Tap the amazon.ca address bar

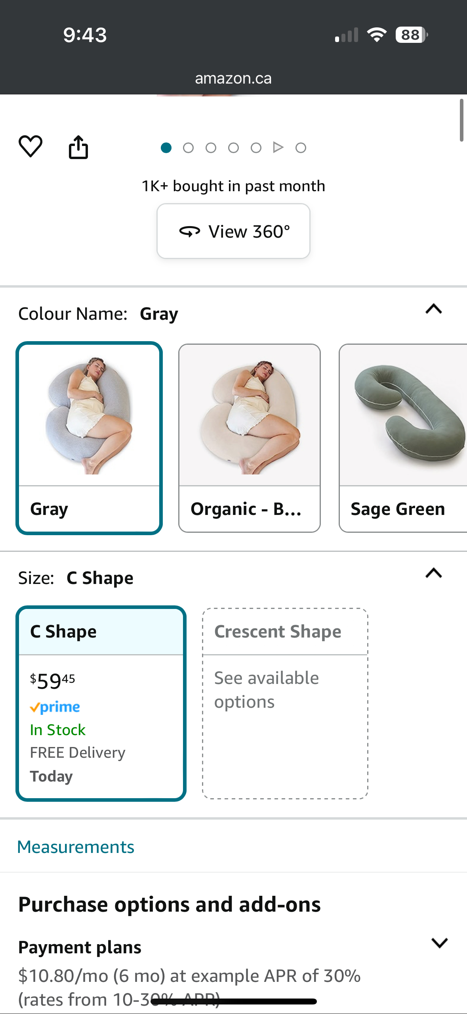(x=233, y=79)
